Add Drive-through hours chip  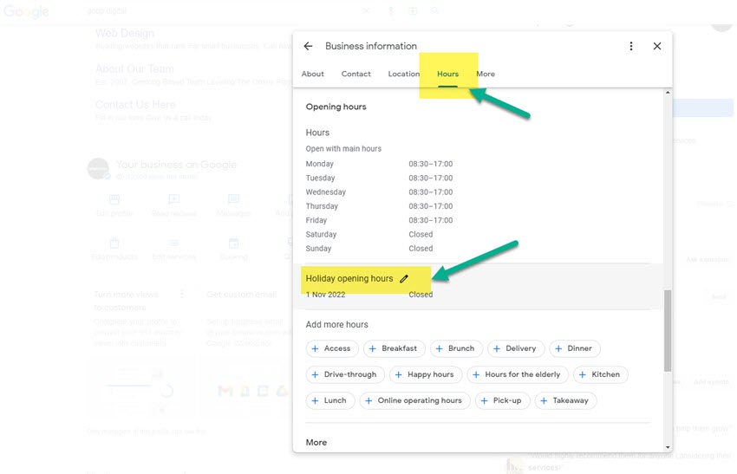(x=344, y=374)
